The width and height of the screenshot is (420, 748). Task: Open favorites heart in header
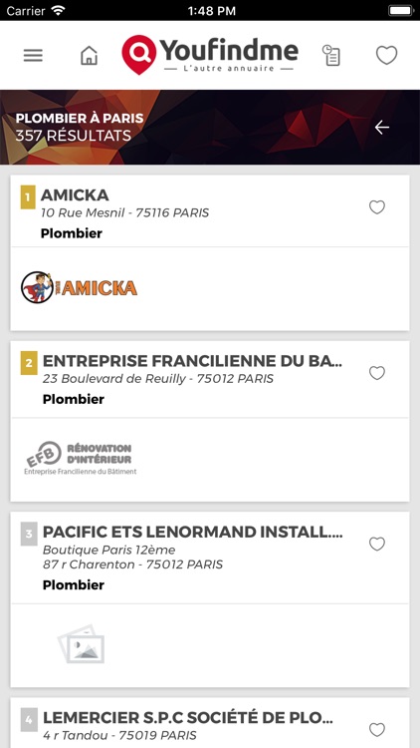(387, 55)
